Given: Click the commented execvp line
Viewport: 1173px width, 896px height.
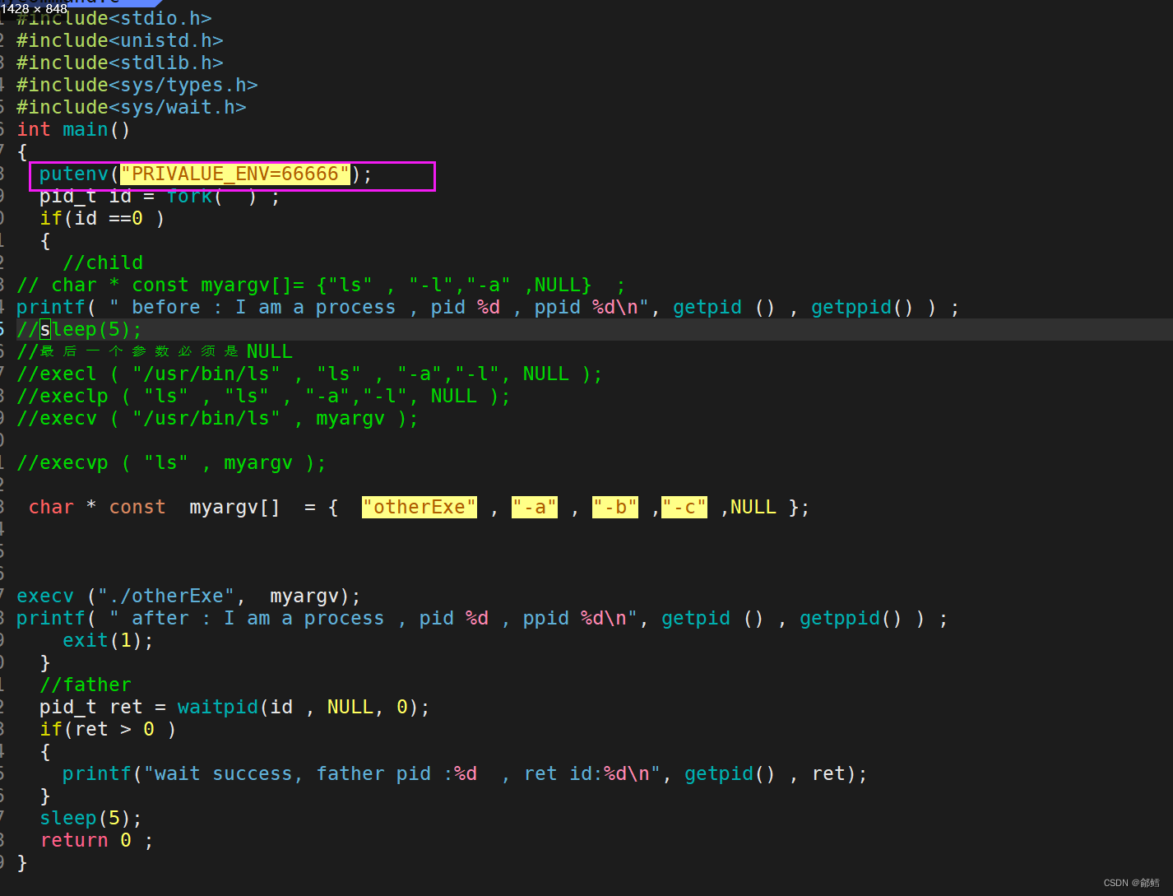Looking at the screenshot, I should tap(171, 462).
